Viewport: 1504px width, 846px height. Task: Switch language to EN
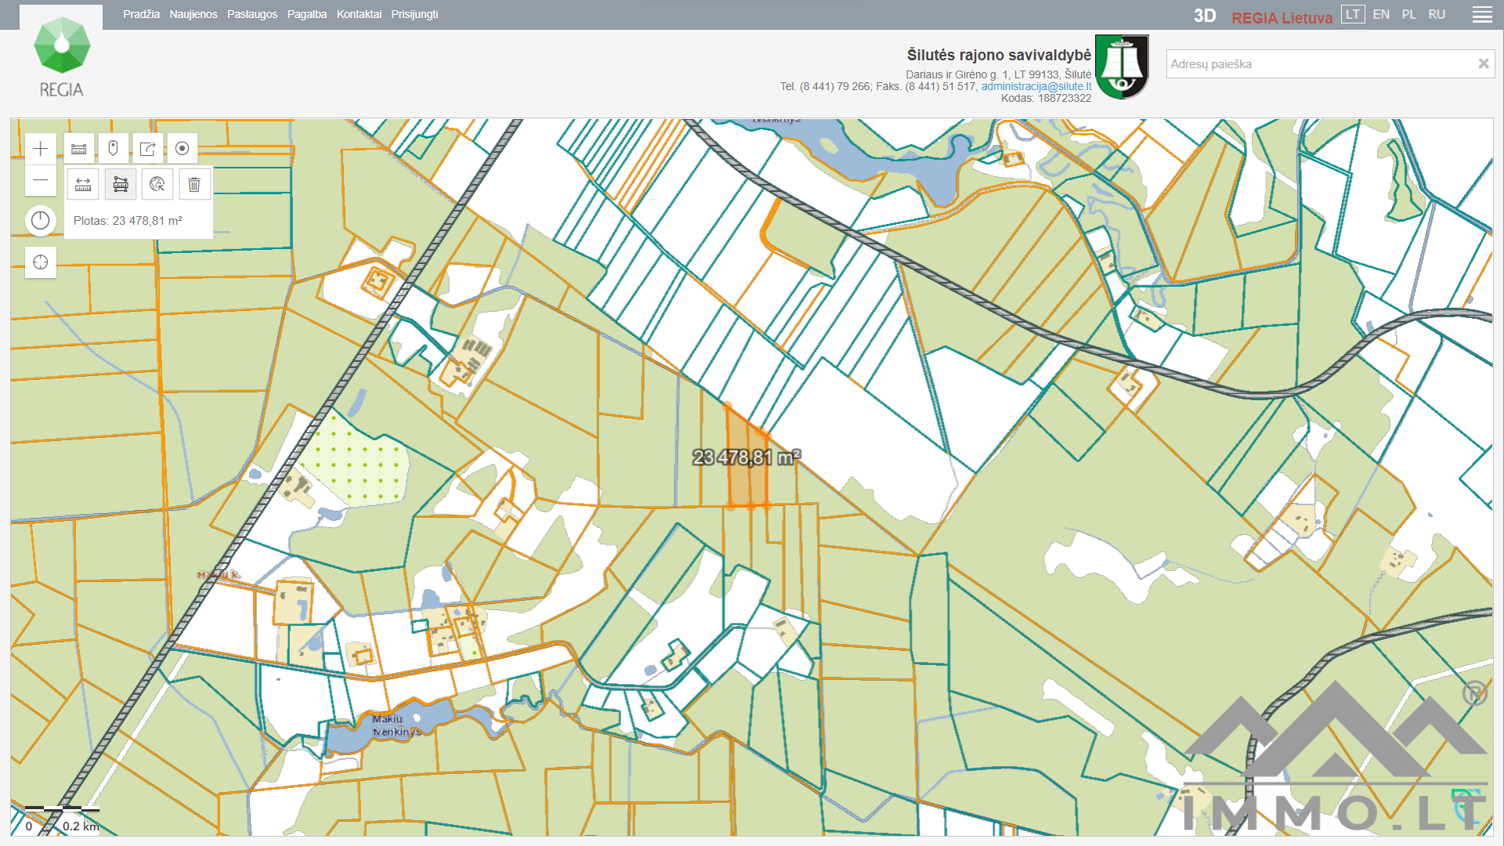tap(1381, 14)
